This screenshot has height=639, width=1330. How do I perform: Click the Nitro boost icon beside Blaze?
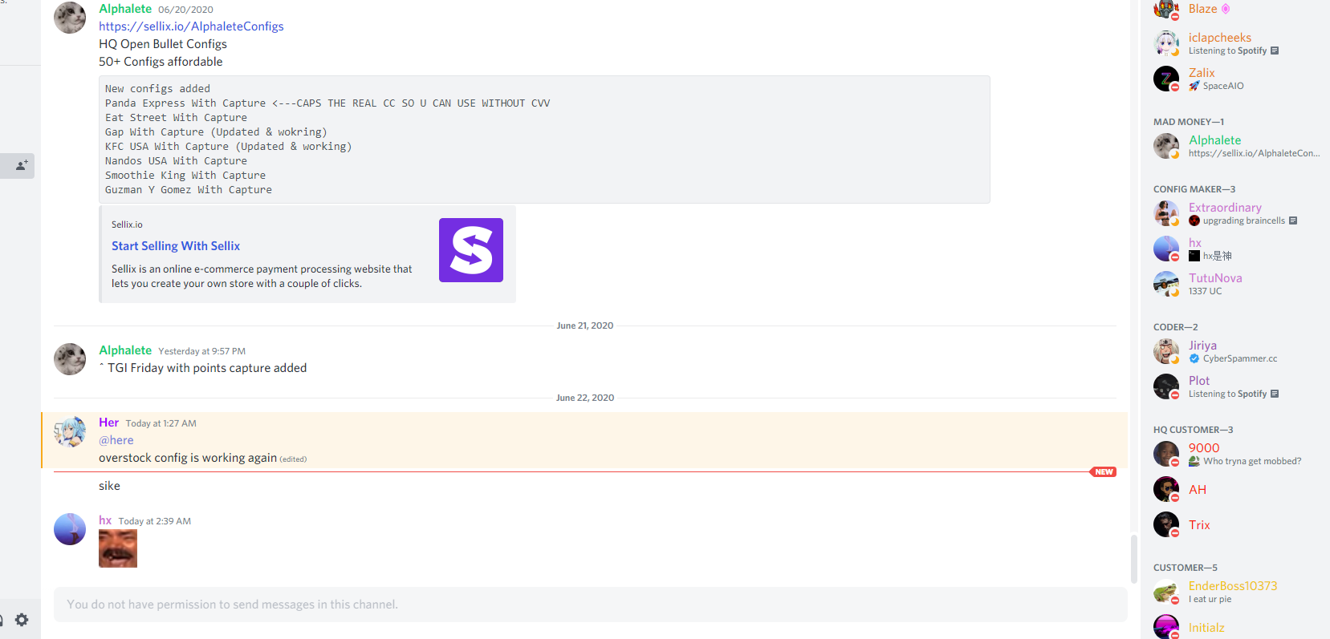[1226, 9]
